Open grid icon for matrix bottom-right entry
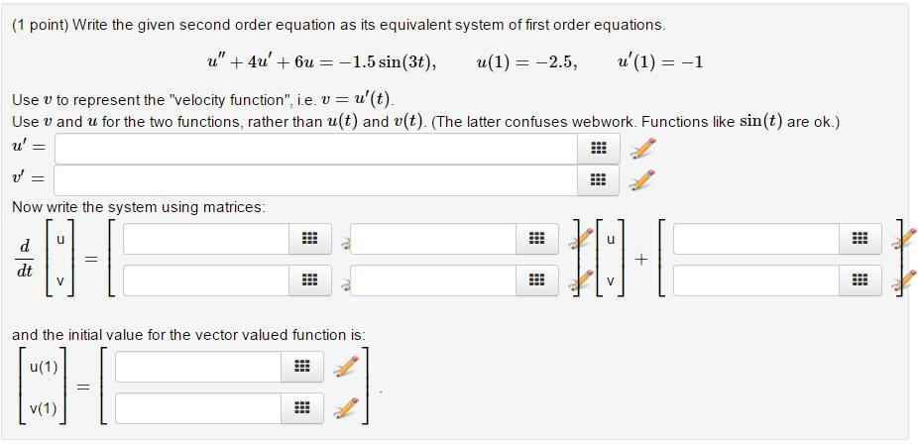Screen dimensions: 918x446 tap(536, 280)
